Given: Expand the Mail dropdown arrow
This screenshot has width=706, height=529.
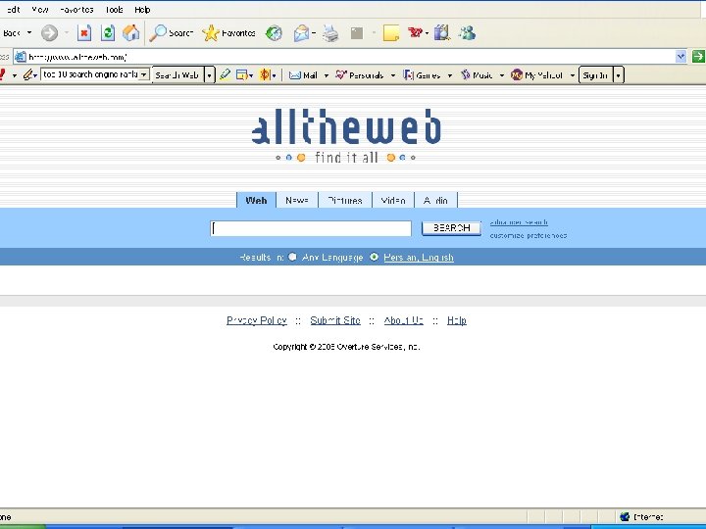Looking at the screenshot, I should [x=326, y=75].
